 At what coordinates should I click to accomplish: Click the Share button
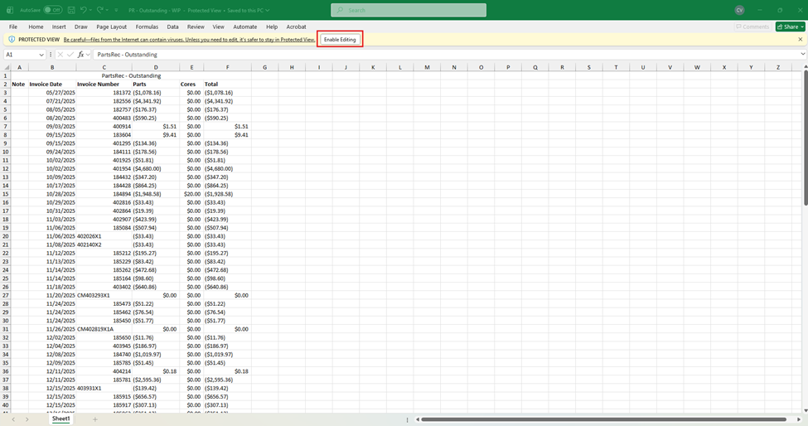[790, 27]
